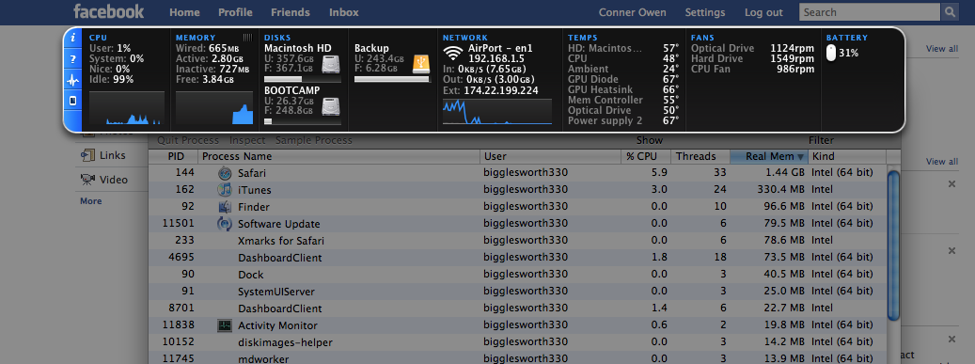Click the Macintosh HD drive icon

pos(331,64)
